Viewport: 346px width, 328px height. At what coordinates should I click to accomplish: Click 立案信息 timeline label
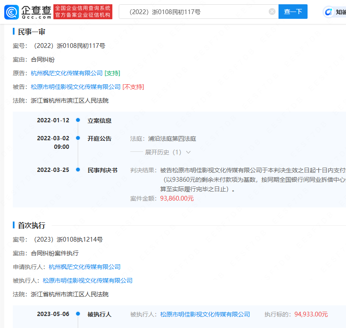coord(100,121)
